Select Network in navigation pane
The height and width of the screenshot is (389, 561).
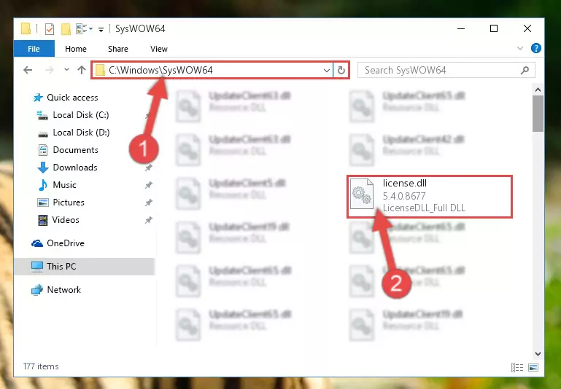click(63, 290)
